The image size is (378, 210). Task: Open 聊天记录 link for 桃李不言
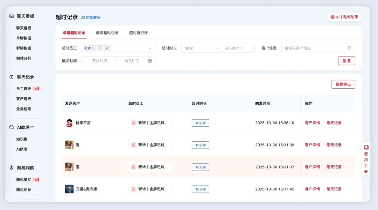click(333, 123)
